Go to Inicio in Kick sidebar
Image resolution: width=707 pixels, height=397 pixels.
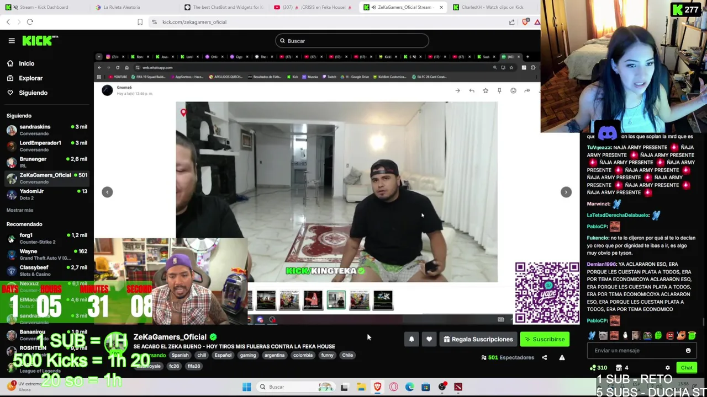click(27, 63)
